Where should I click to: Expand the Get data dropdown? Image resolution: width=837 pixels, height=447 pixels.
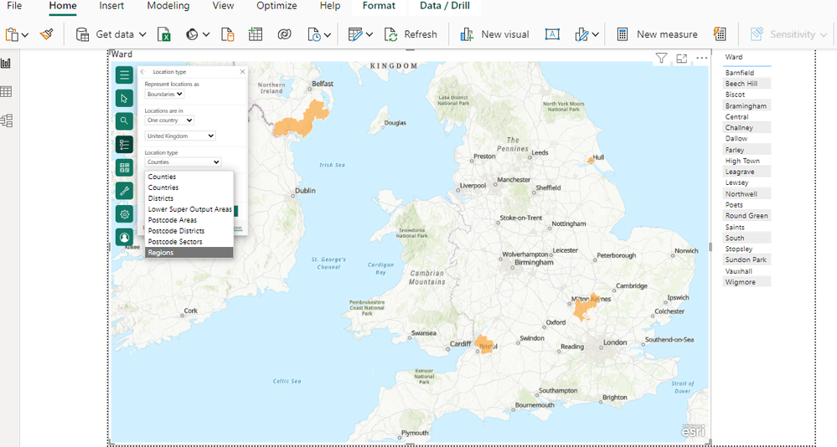(142, 34)
